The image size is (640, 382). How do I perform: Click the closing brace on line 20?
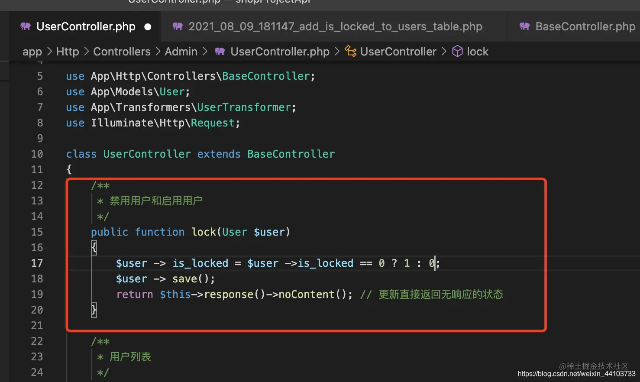pos(94,310)
